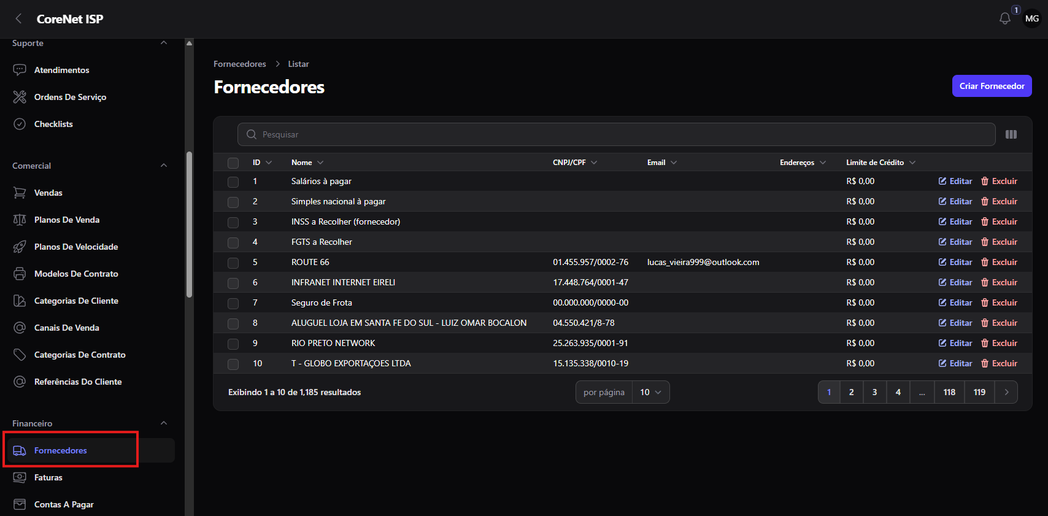Viewport: 1048px width, 516px height.
Task: Go to page 119
Action: coord(979,392)
